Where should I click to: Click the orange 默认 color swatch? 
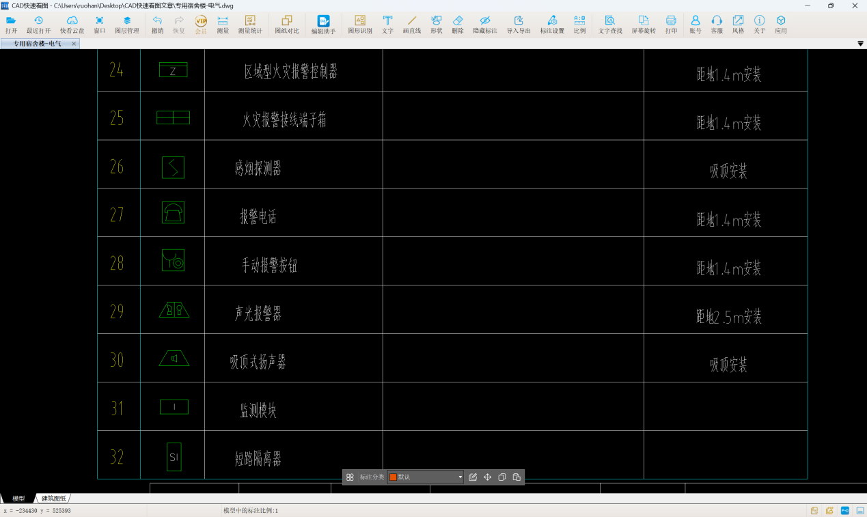(x=393, y=477)
